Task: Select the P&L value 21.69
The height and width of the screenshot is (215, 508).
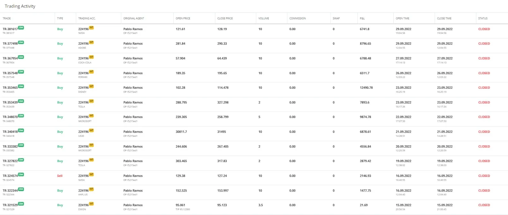Action: 364,205
